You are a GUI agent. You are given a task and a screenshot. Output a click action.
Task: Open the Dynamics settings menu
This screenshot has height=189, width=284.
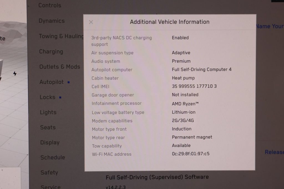point(52,21)
